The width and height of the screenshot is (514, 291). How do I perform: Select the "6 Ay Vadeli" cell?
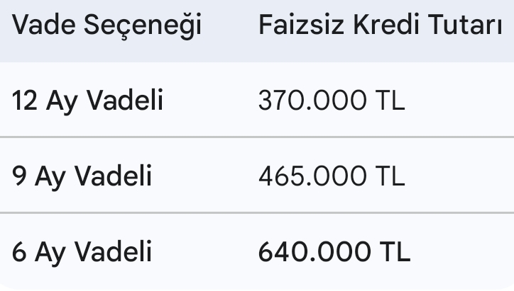[x=82, y=252]
